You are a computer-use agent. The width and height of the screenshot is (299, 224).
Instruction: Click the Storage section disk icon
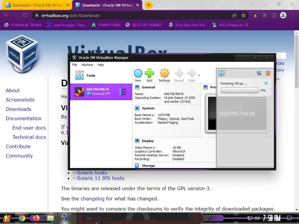(x=137, y=166)
